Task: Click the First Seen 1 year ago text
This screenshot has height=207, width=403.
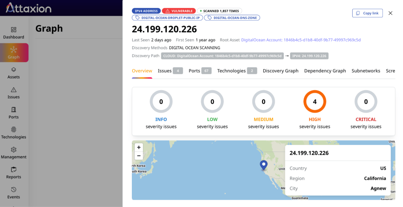Action: (x=196, y=40)
